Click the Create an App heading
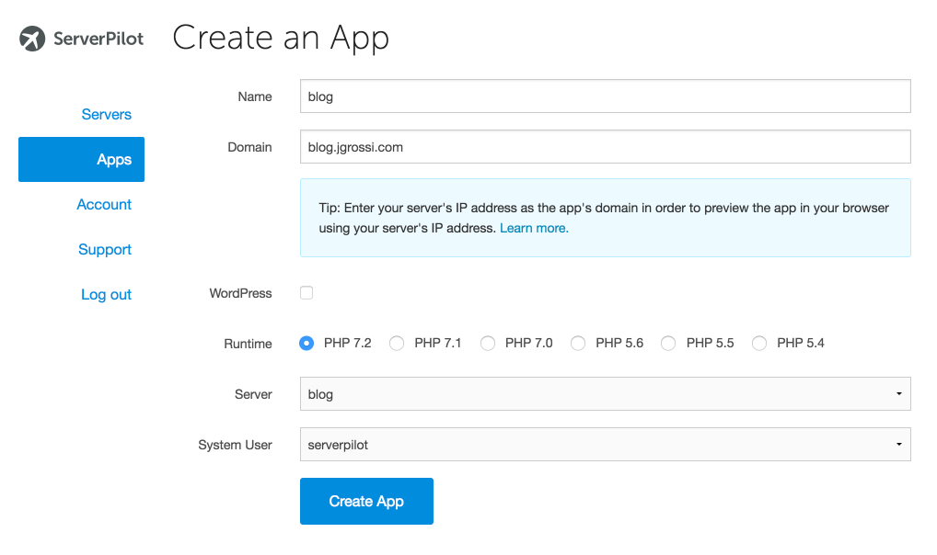This screenshot has height=555, width=937. pyautogui.click(x=281, y=39)
